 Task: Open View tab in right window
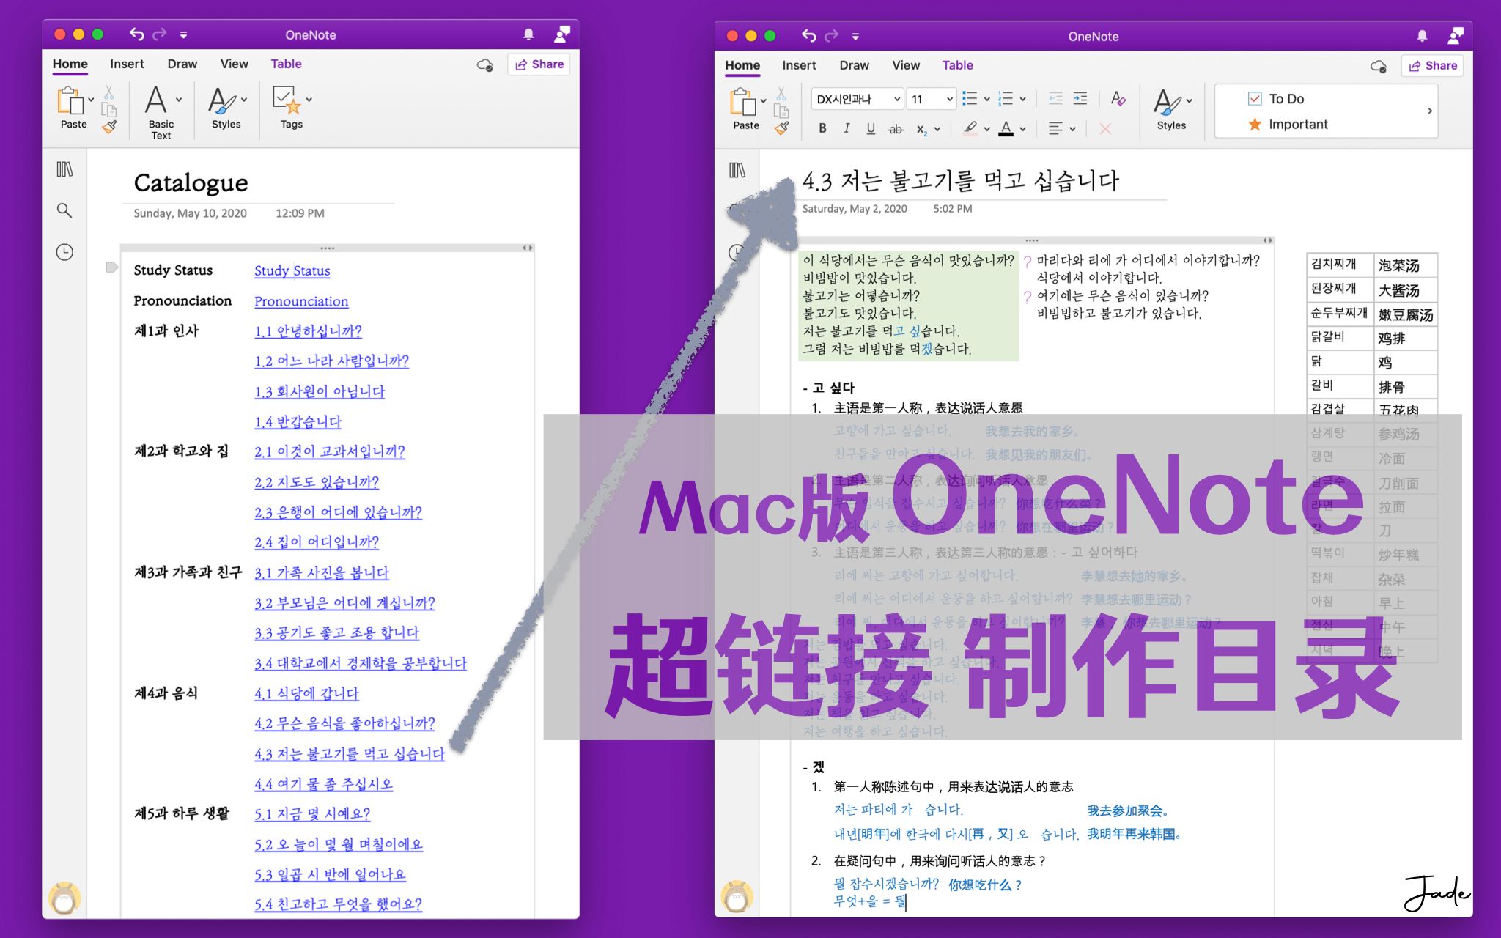[906, 65]
